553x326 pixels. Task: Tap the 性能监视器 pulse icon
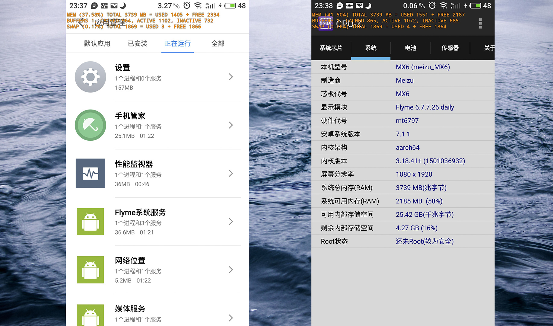pos(90,173)
